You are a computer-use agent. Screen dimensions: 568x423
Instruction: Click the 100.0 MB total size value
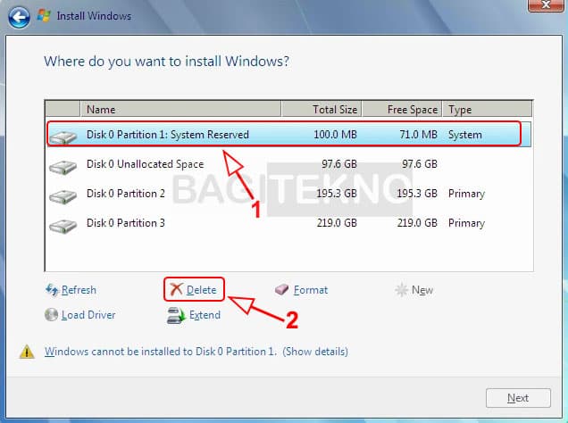(x=335, y=135)
